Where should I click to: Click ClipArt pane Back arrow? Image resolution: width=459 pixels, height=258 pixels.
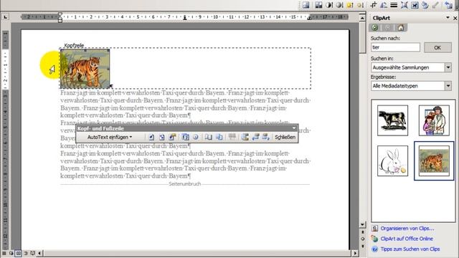[375, 28]
